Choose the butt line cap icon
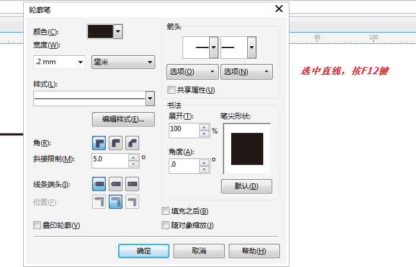 pyautogui.click(x=99, y=185)
